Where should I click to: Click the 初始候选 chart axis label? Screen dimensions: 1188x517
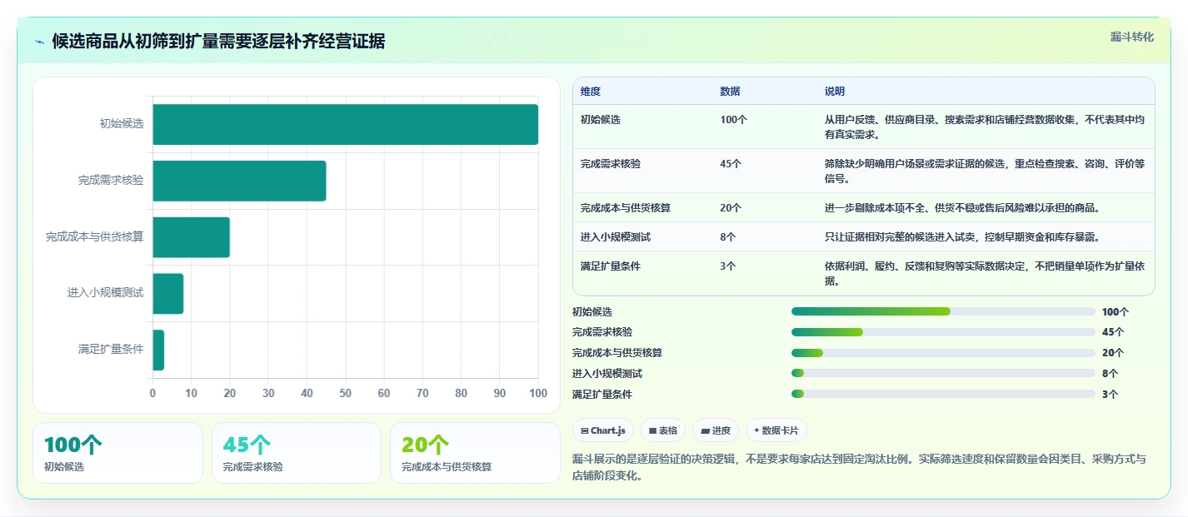pyautogui.click(x=122, y=124)
